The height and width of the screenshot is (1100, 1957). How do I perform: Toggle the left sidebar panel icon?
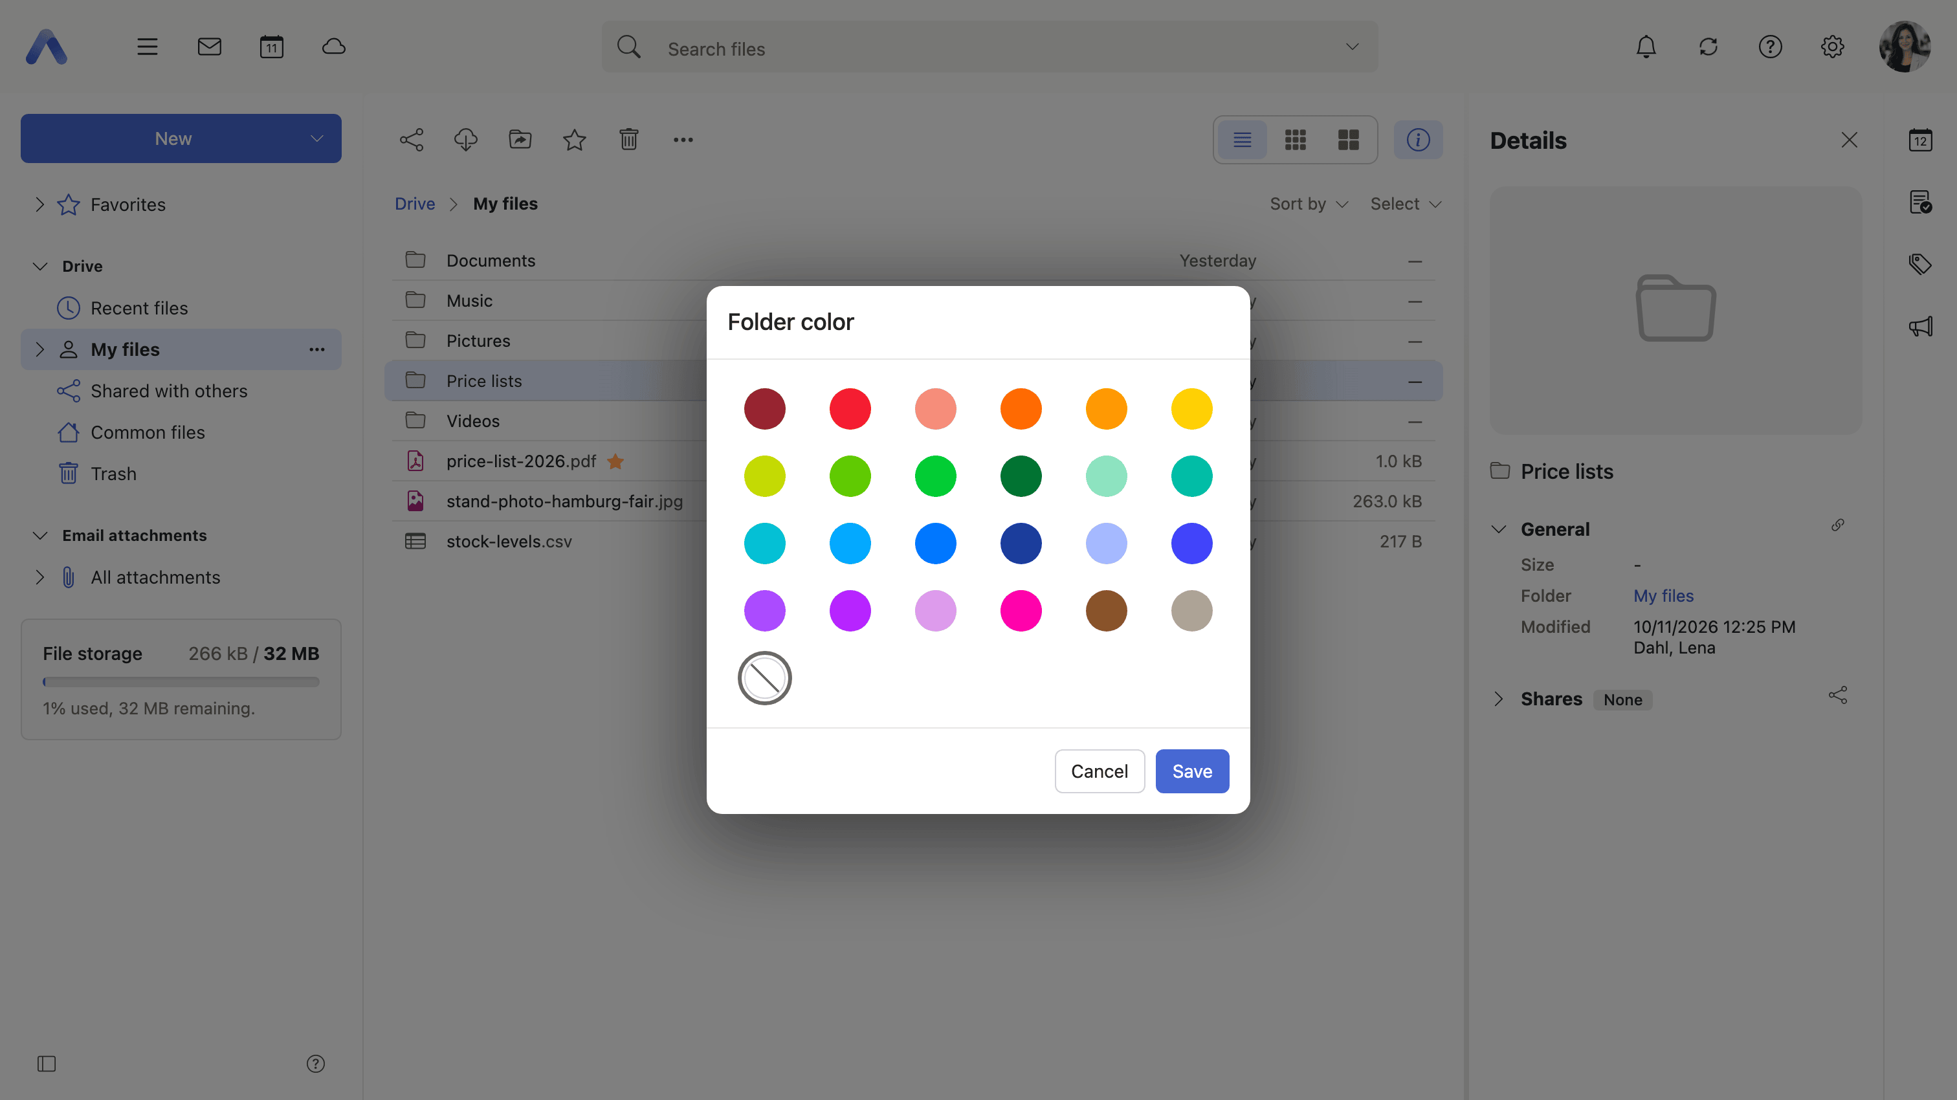tap(47, 1064)
